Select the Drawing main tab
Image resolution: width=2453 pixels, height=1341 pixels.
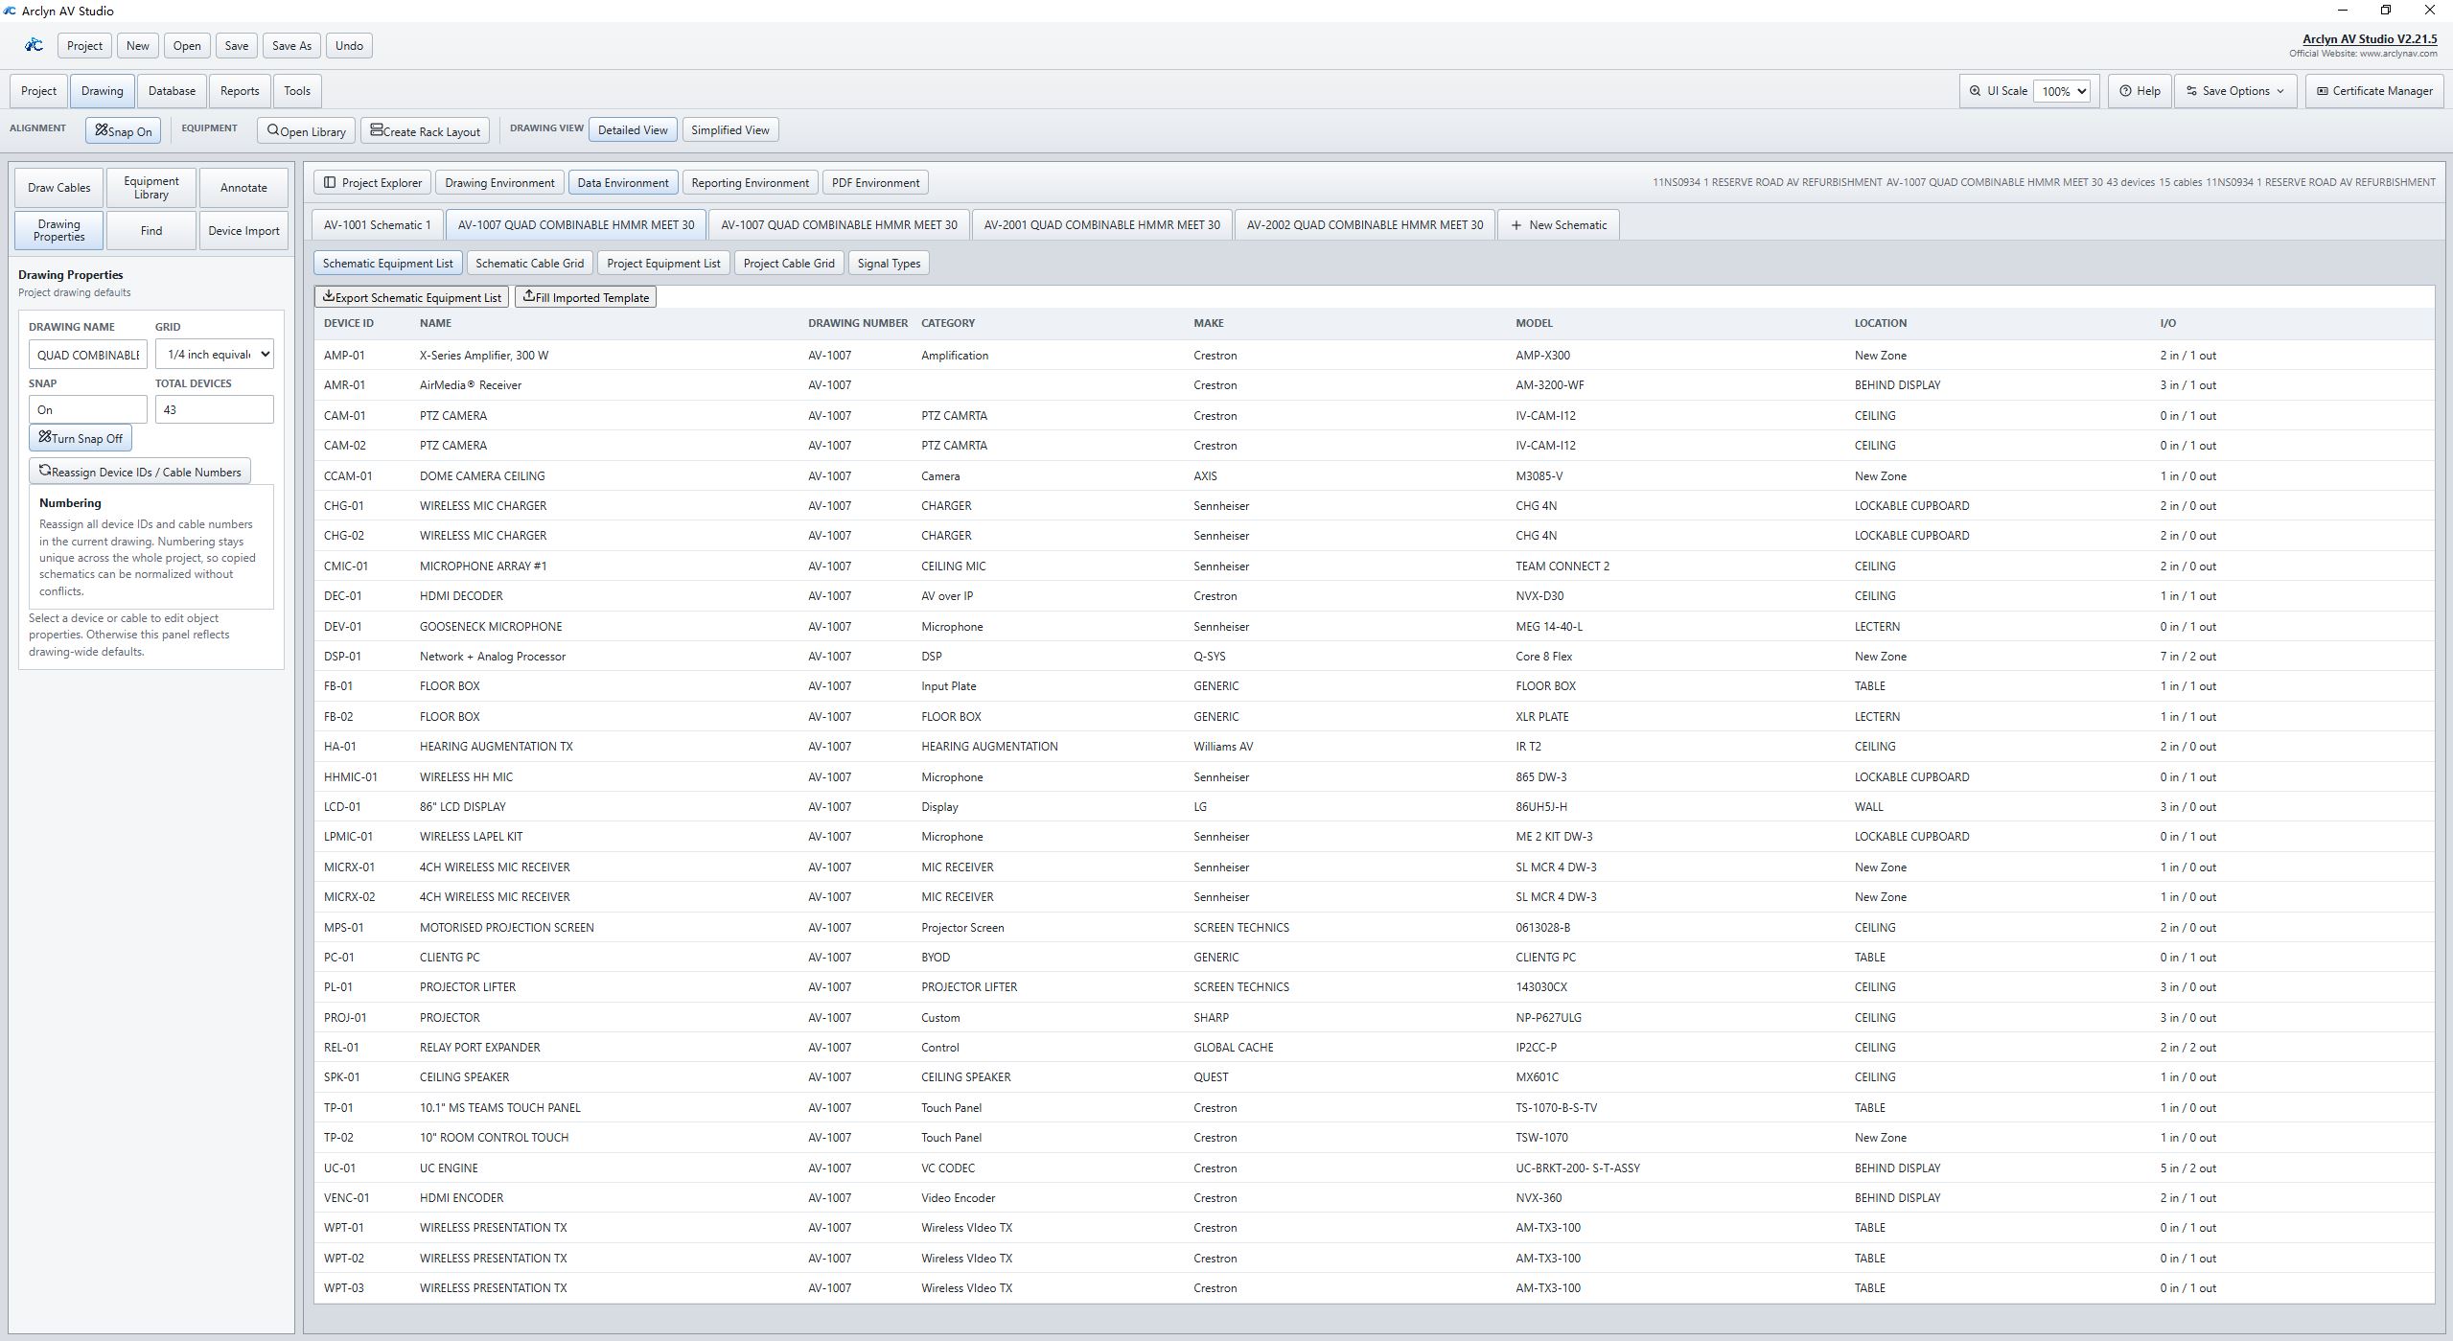point(103,91)
